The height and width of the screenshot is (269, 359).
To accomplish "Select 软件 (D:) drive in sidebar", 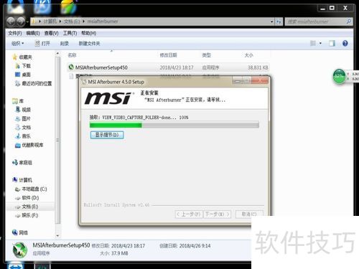I will [x=30, y=198].
